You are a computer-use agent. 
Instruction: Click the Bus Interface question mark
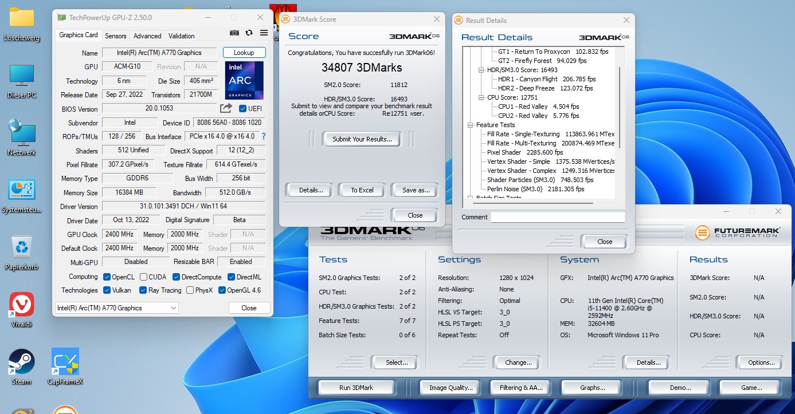[264, 136]
